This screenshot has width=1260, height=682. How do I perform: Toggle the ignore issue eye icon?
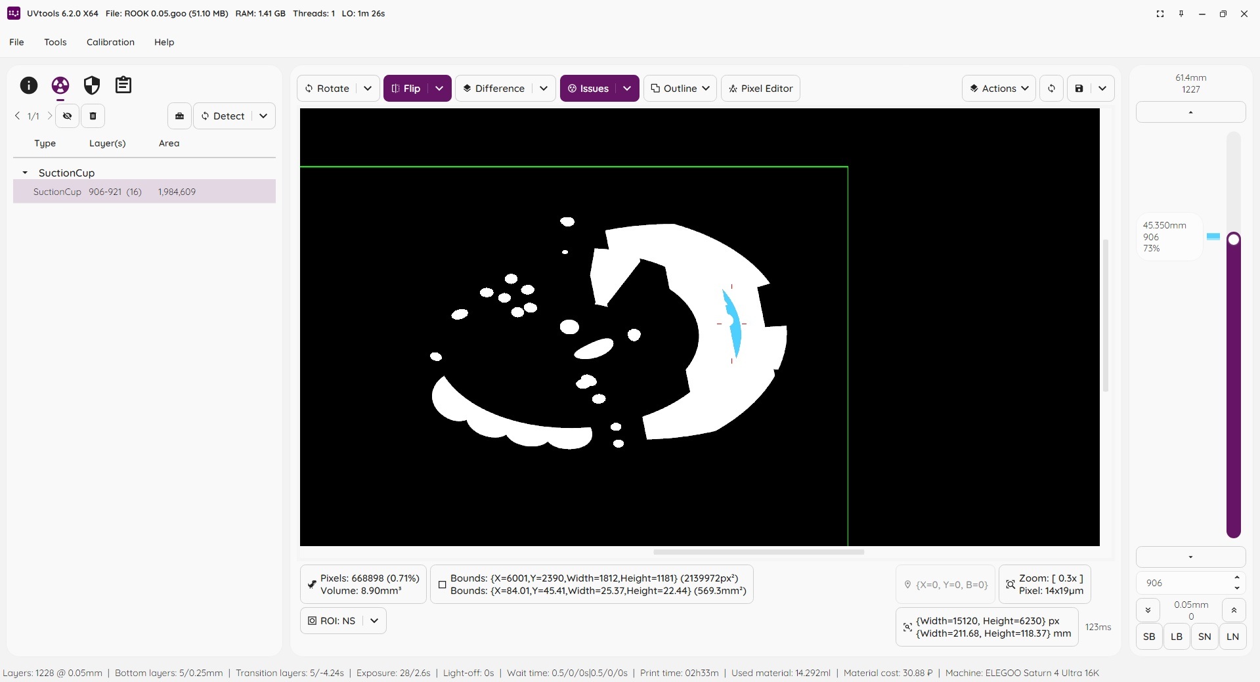coord(67,116)
